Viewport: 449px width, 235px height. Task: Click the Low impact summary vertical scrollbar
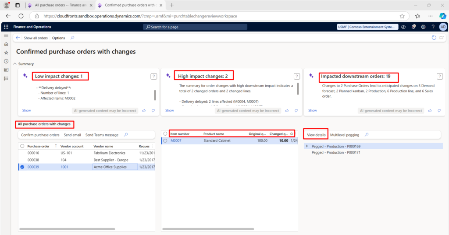click(x=155, y=95)
